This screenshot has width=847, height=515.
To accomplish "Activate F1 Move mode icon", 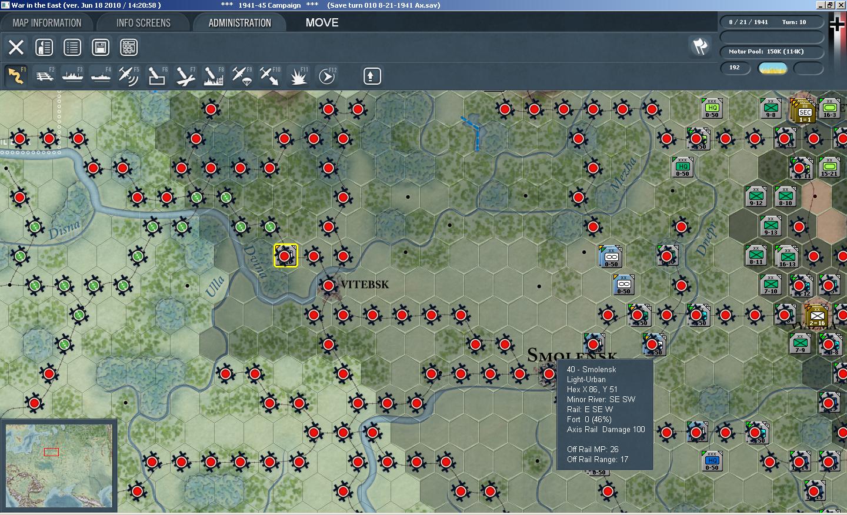I will (16, 76).
